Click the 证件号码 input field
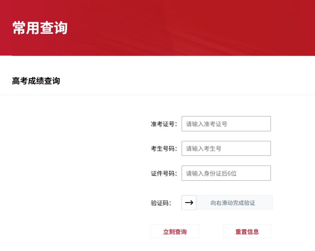Image resolution: width=315 pixels, height=251 pixels. coord(226,173)
